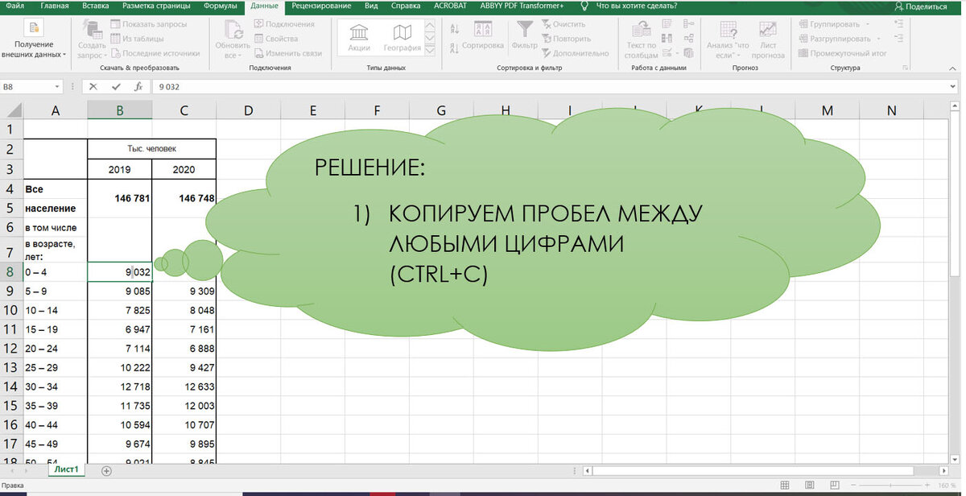The image size is (966, 496).
Task: Click the sort A to Z icon
Action: coord(455,28)
